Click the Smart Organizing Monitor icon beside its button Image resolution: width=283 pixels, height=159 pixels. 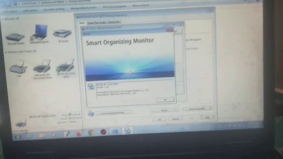pos(91,114)
